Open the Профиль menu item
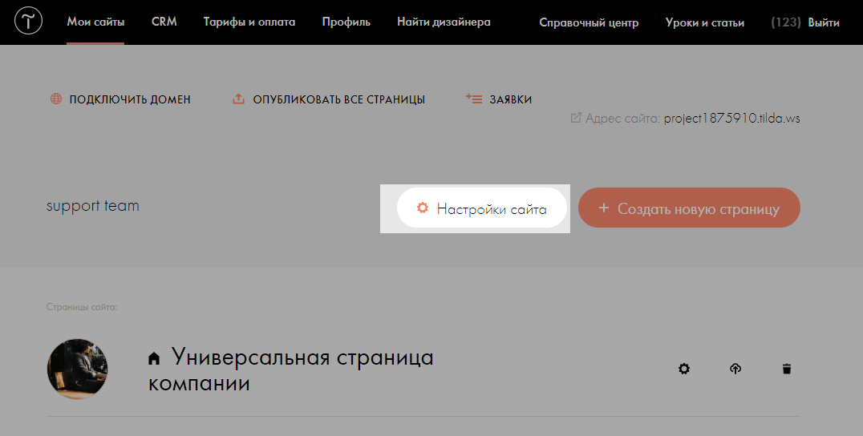 tap(346, 22)
